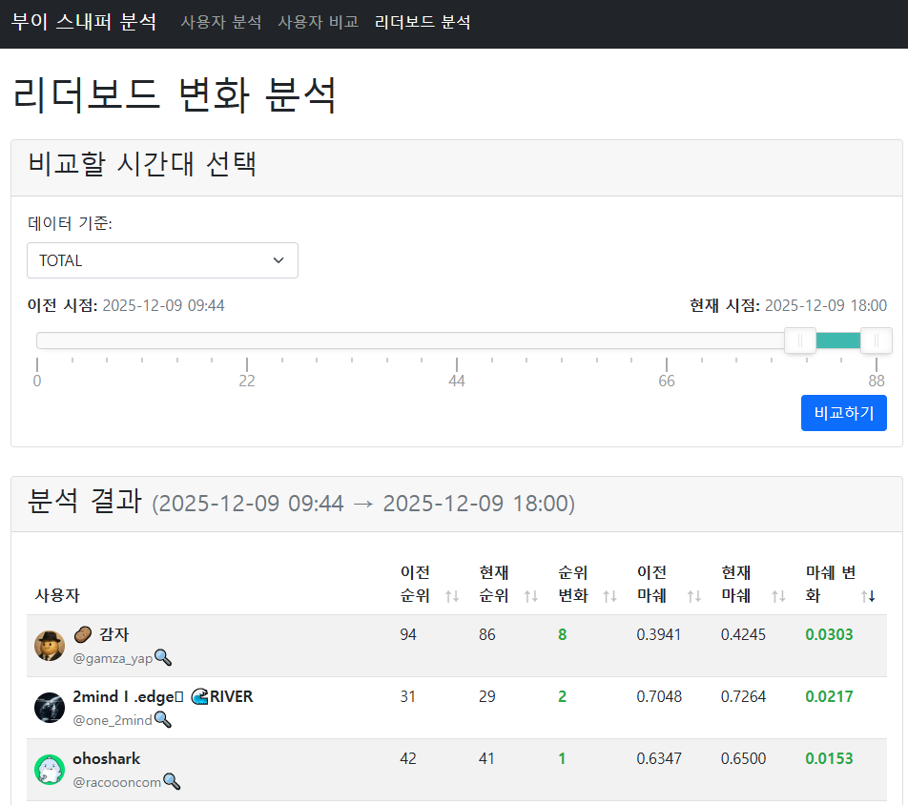The height and width of the screenshot is (805, 908).
Task: Click magnifier icon next to @gamza_yap
Action: pos(163,658)
